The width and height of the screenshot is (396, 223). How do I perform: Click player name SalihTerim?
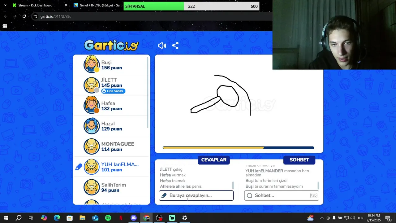click(114, 185)
